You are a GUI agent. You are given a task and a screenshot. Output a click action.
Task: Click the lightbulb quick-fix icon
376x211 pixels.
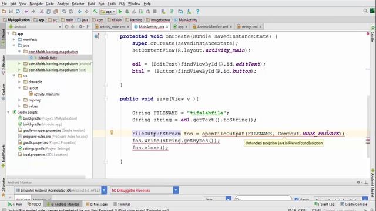pos(112,132)
